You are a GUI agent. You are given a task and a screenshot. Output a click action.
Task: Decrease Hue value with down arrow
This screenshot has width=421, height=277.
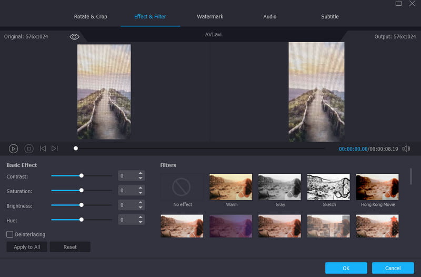pos(141,223)
